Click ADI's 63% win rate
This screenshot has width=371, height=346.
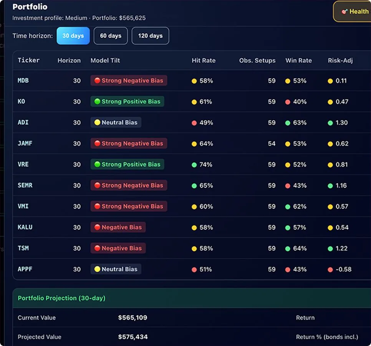pos(300,123)
